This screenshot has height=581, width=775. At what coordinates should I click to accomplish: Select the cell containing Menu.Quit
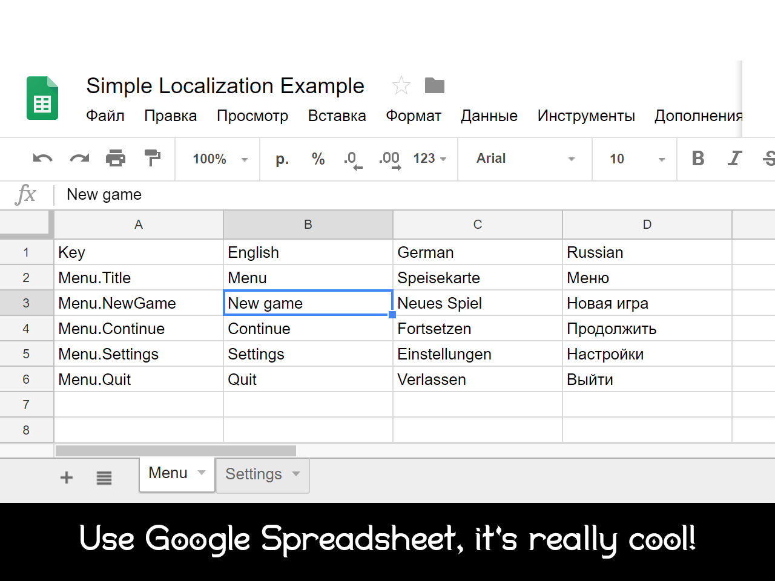point(139,379)
